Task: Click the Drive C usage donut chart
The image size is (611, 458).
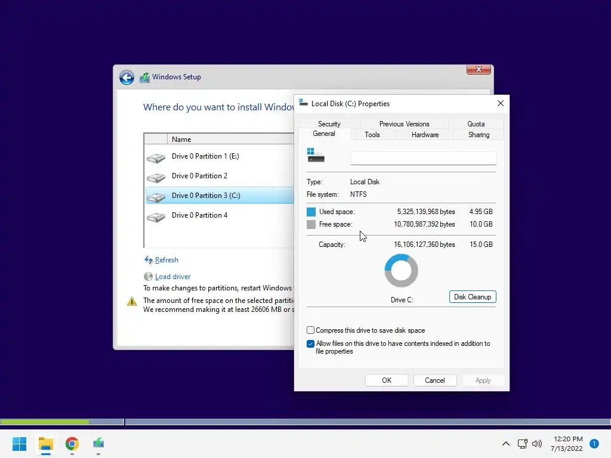Action: pyautogui.click(x=402, y=271)
